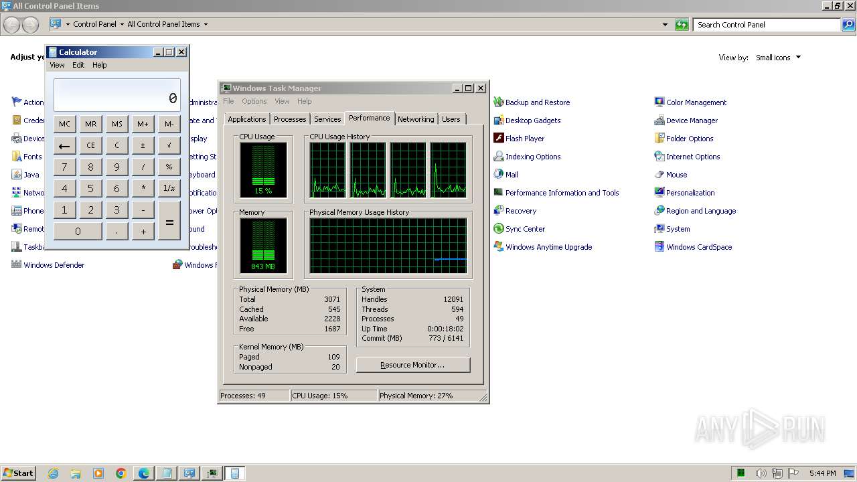Click the Control Panel search magnifier

point(848,25)
